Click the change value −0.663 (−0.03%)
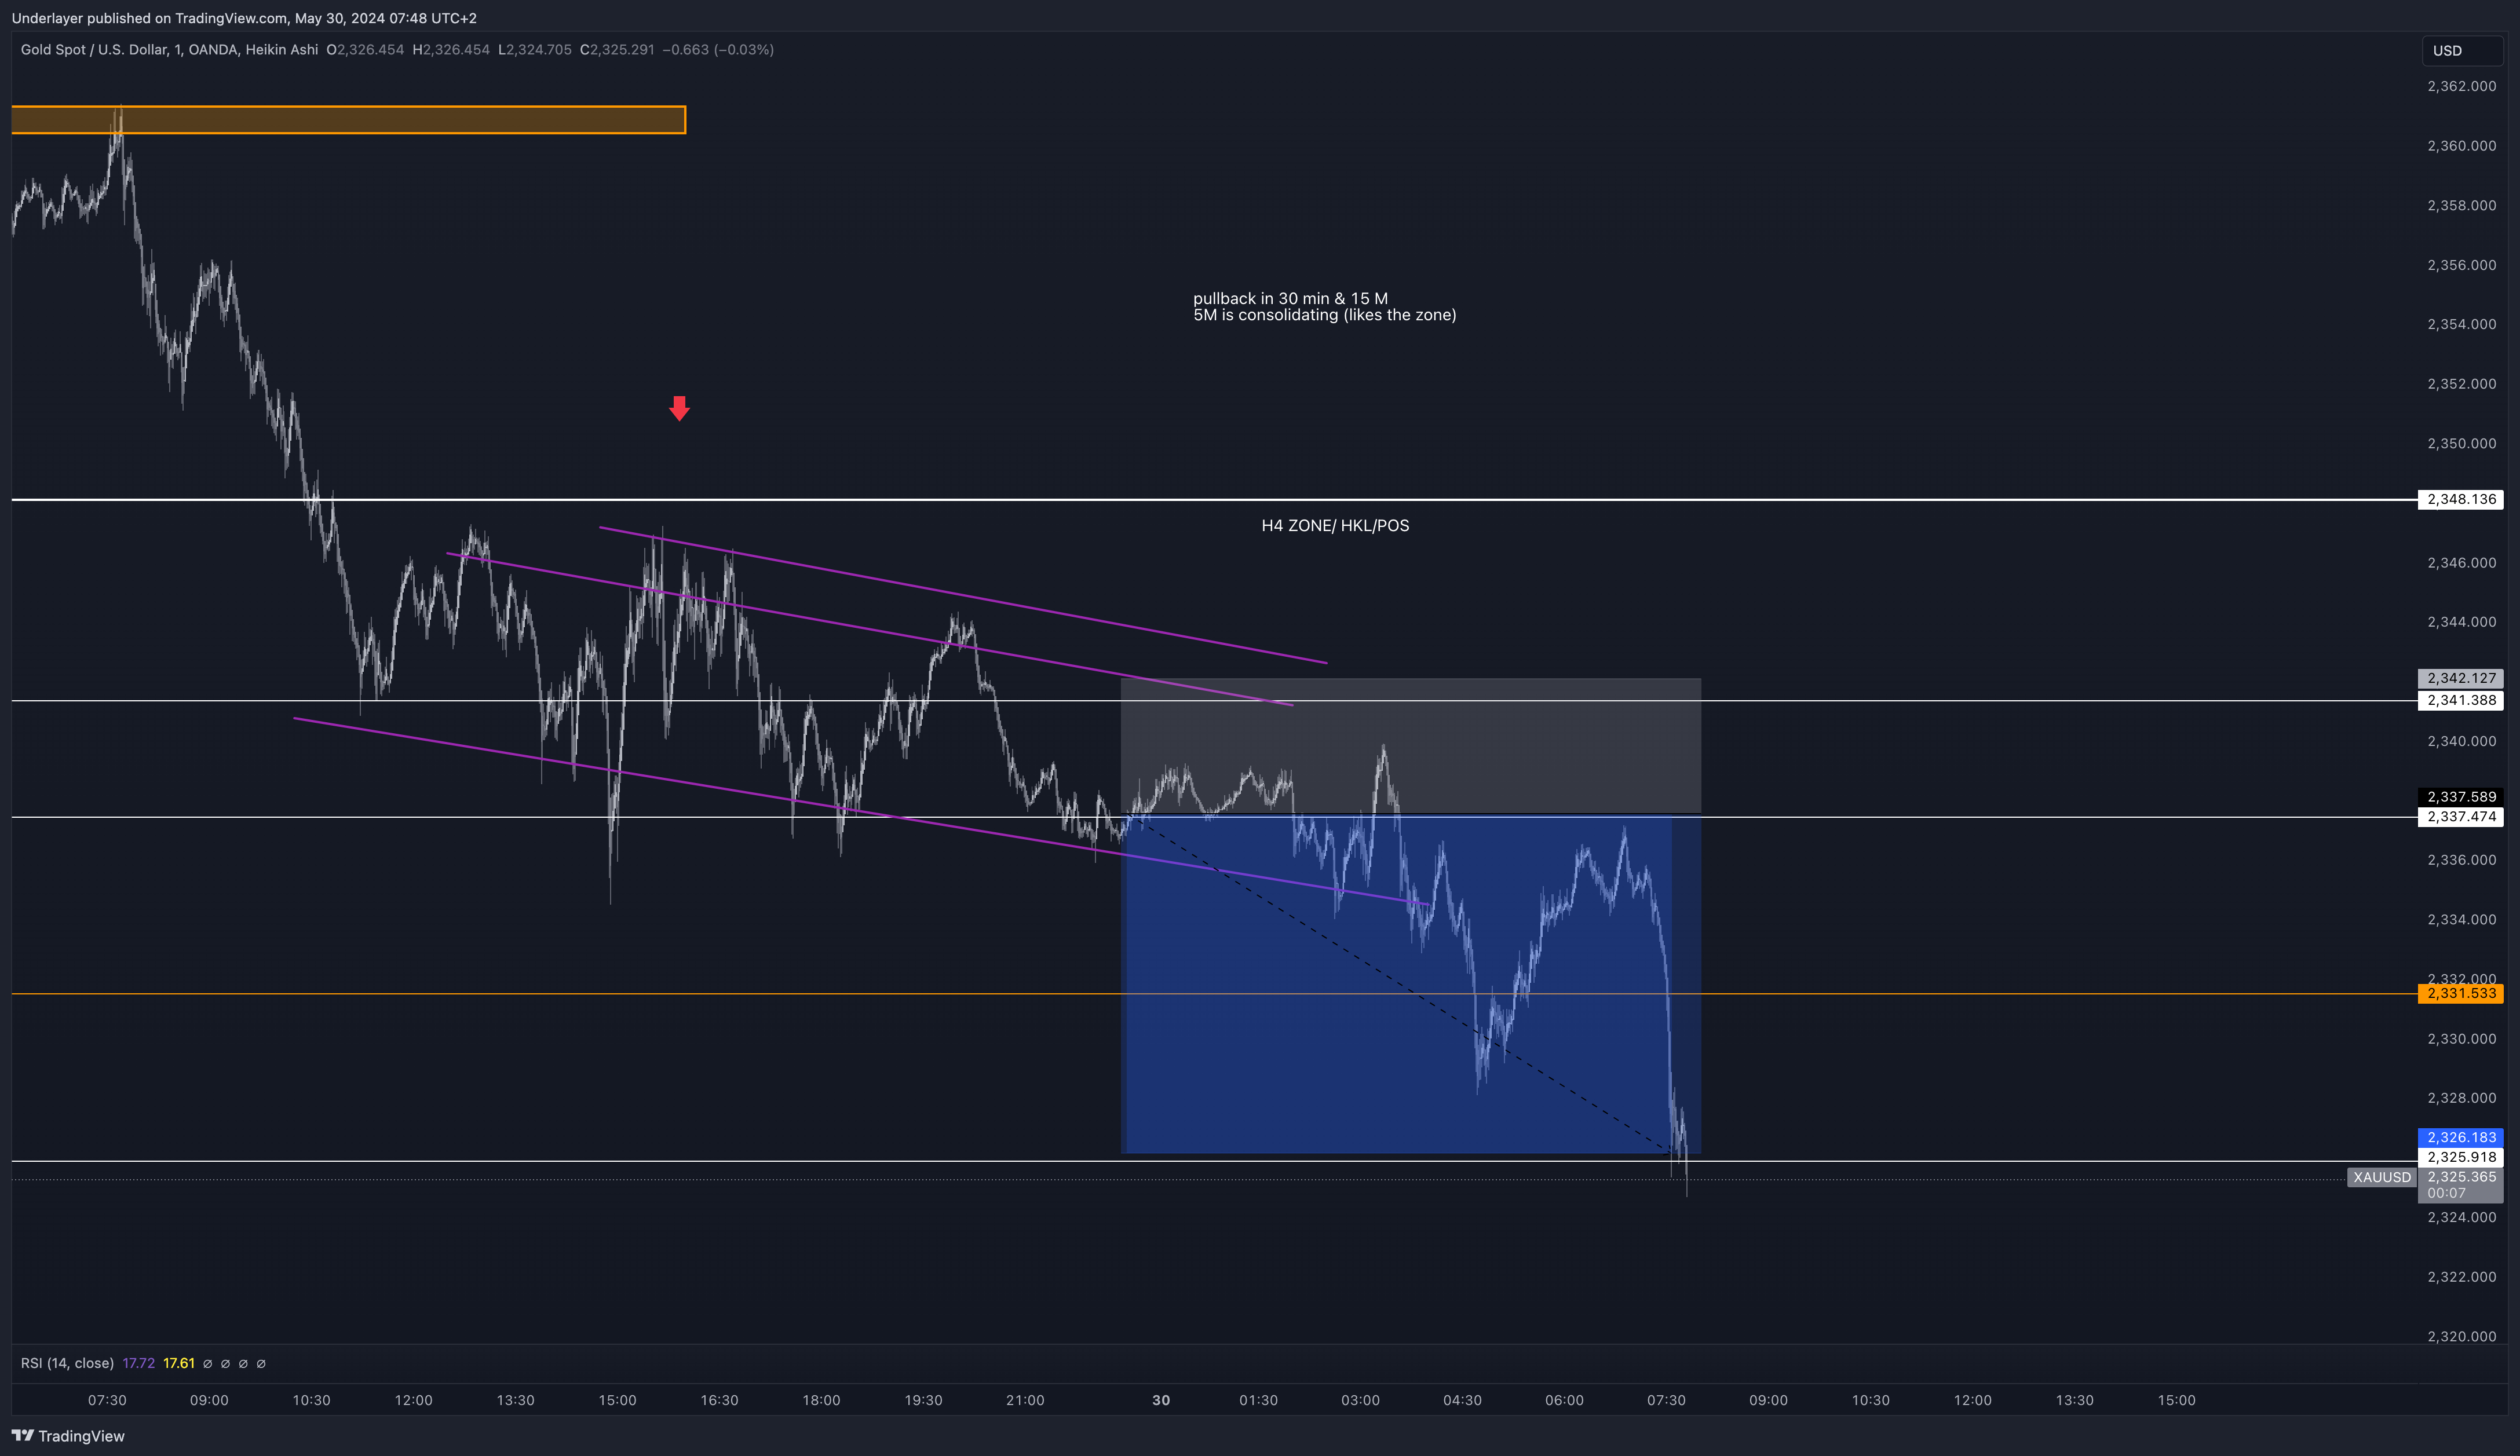Image resolution: width=2520 pixels, height=1456 pixels. tap(718, 49)
